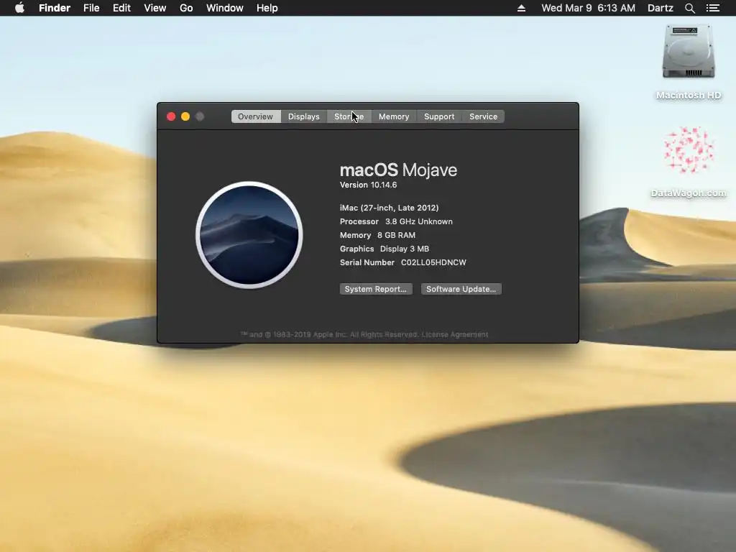Switch to the Displays tab

pos(304,116)
